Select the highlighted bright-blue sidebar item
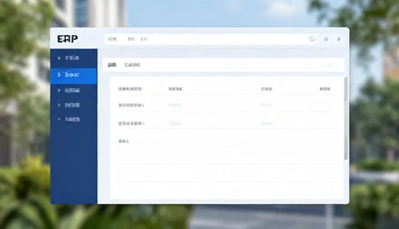This screenshot has height=229, width=399. 74,76
